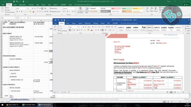
Task: Open Excel Formulas tab
Action: (x=31, y=5)
